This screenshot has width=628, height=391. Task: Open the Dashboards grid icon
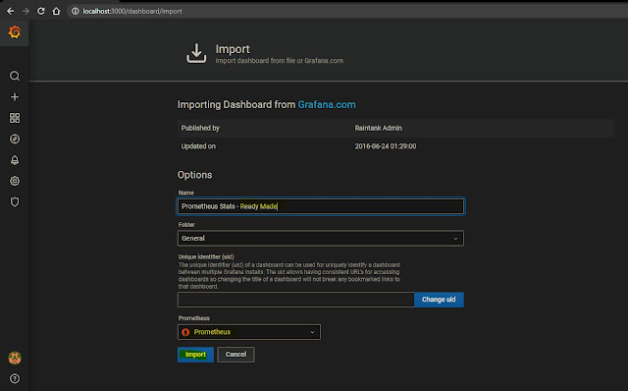[x=15, y=118]
